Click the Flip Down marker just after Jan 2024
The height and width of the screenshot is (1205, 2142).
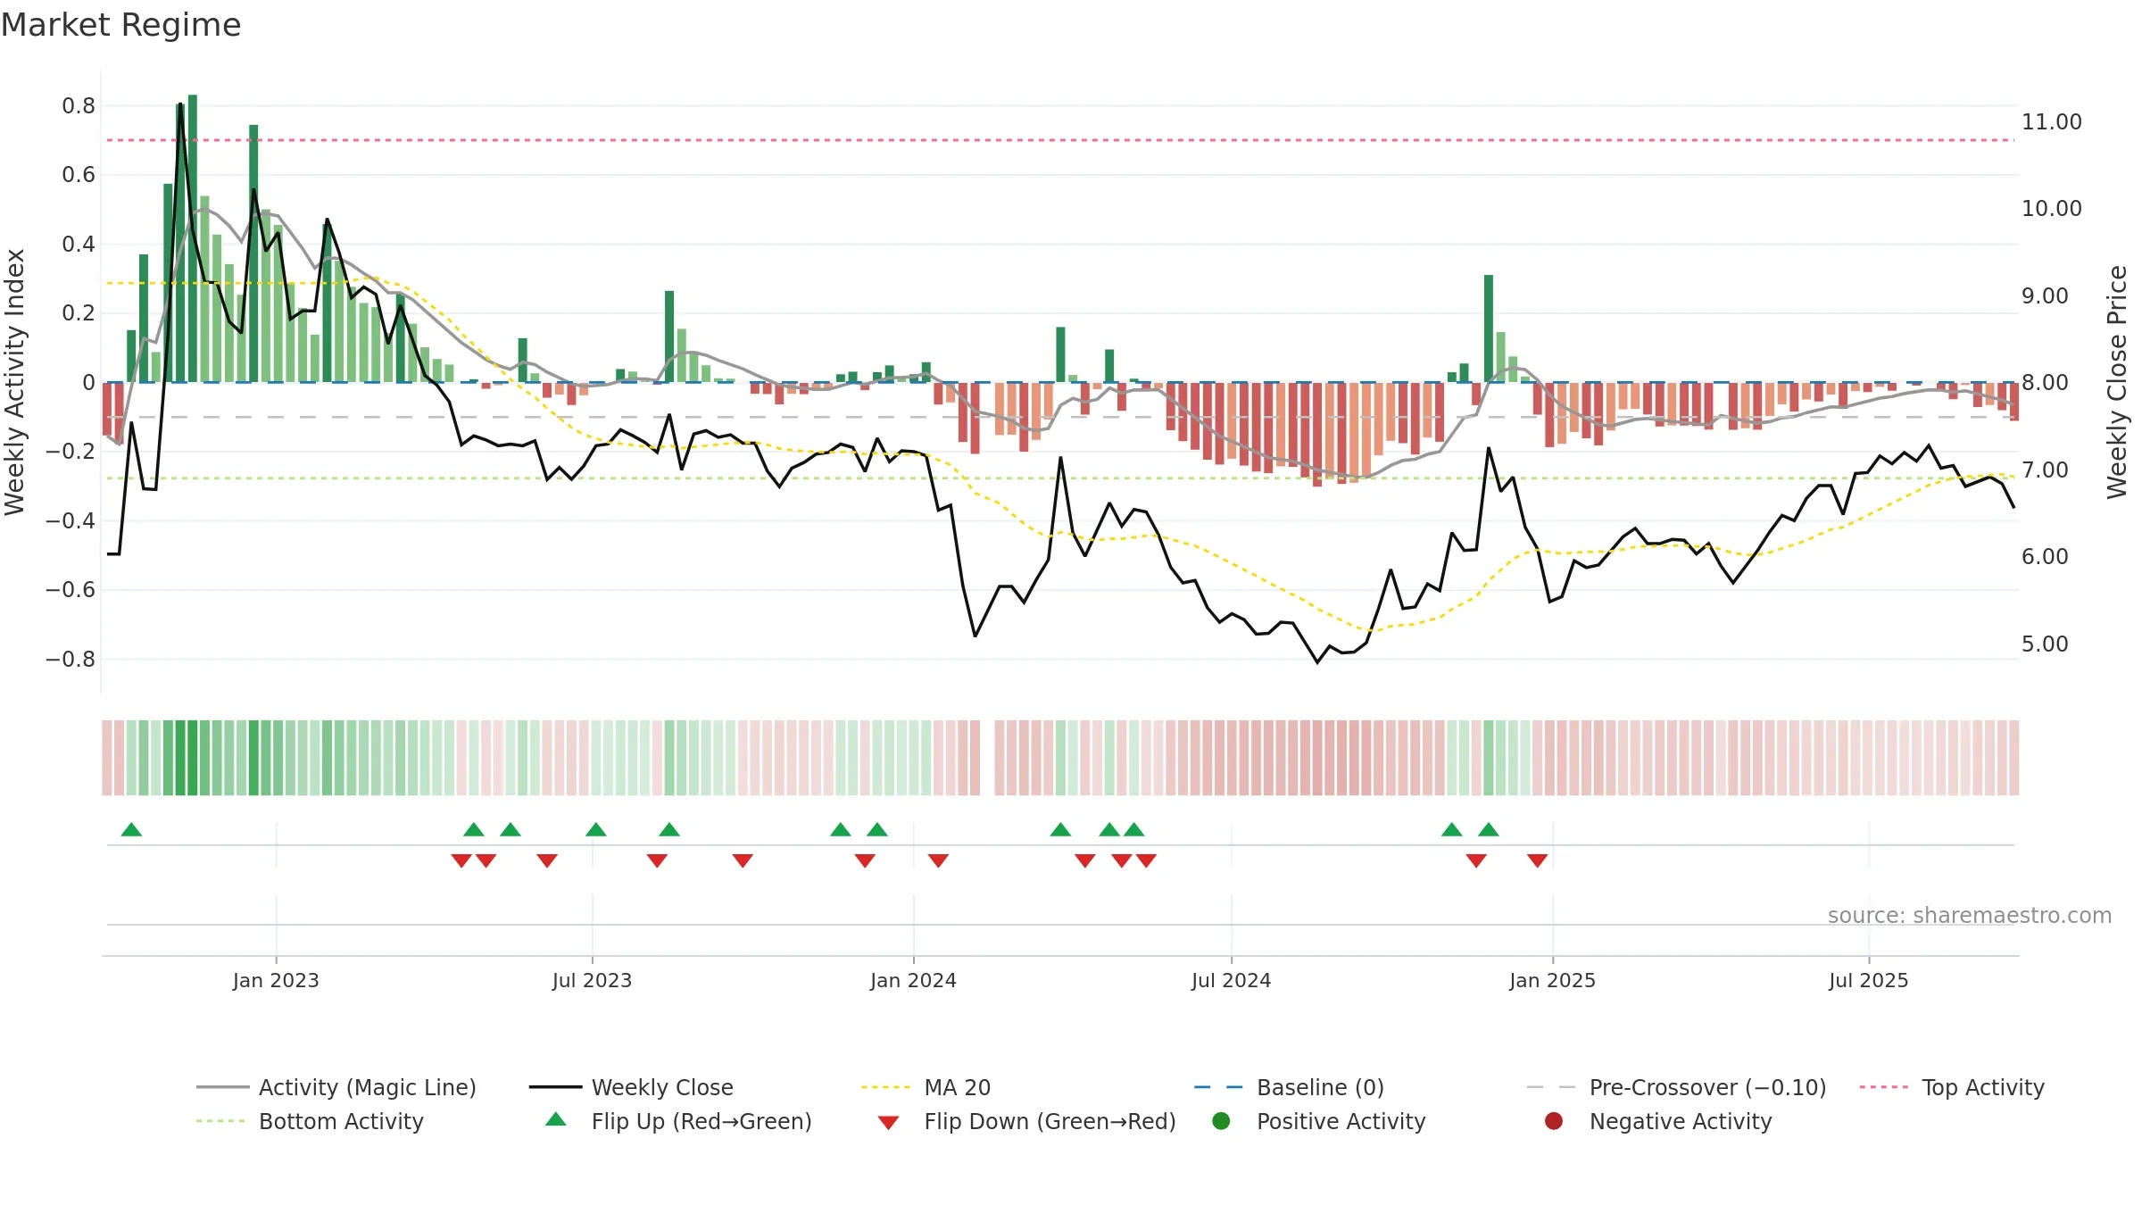(938, 860)
